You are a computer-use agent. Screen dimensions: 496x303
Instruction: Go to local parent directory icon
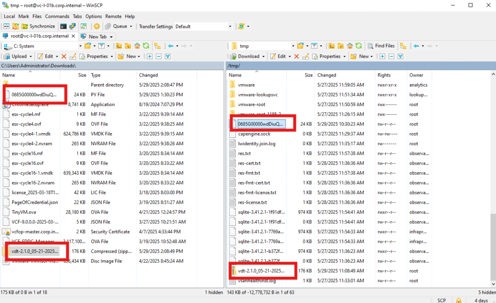(119, 46)
